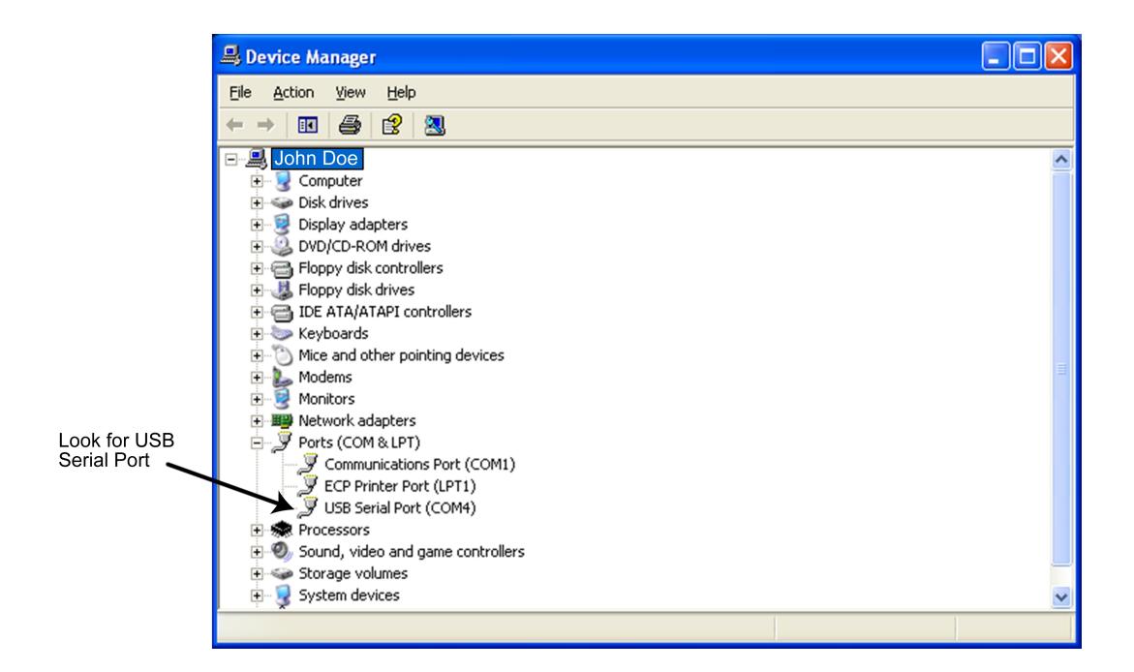Click the Mice and pointing devices icon
The height and width of the screenshot is (672, 1134).
pos(283,355)
